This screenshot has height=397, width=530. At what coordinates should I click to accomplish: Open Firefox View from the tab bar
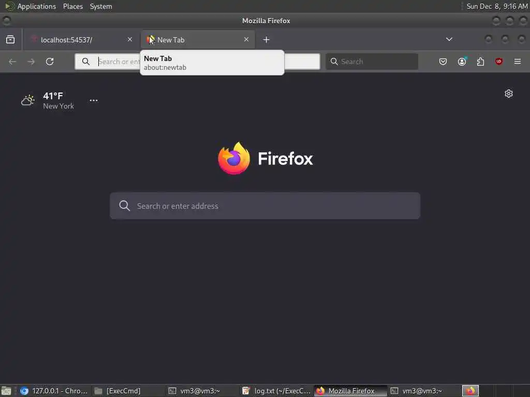10,40
